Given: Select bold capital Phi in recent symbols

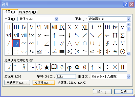Looking at the screenshot, I should coord(77,67).
